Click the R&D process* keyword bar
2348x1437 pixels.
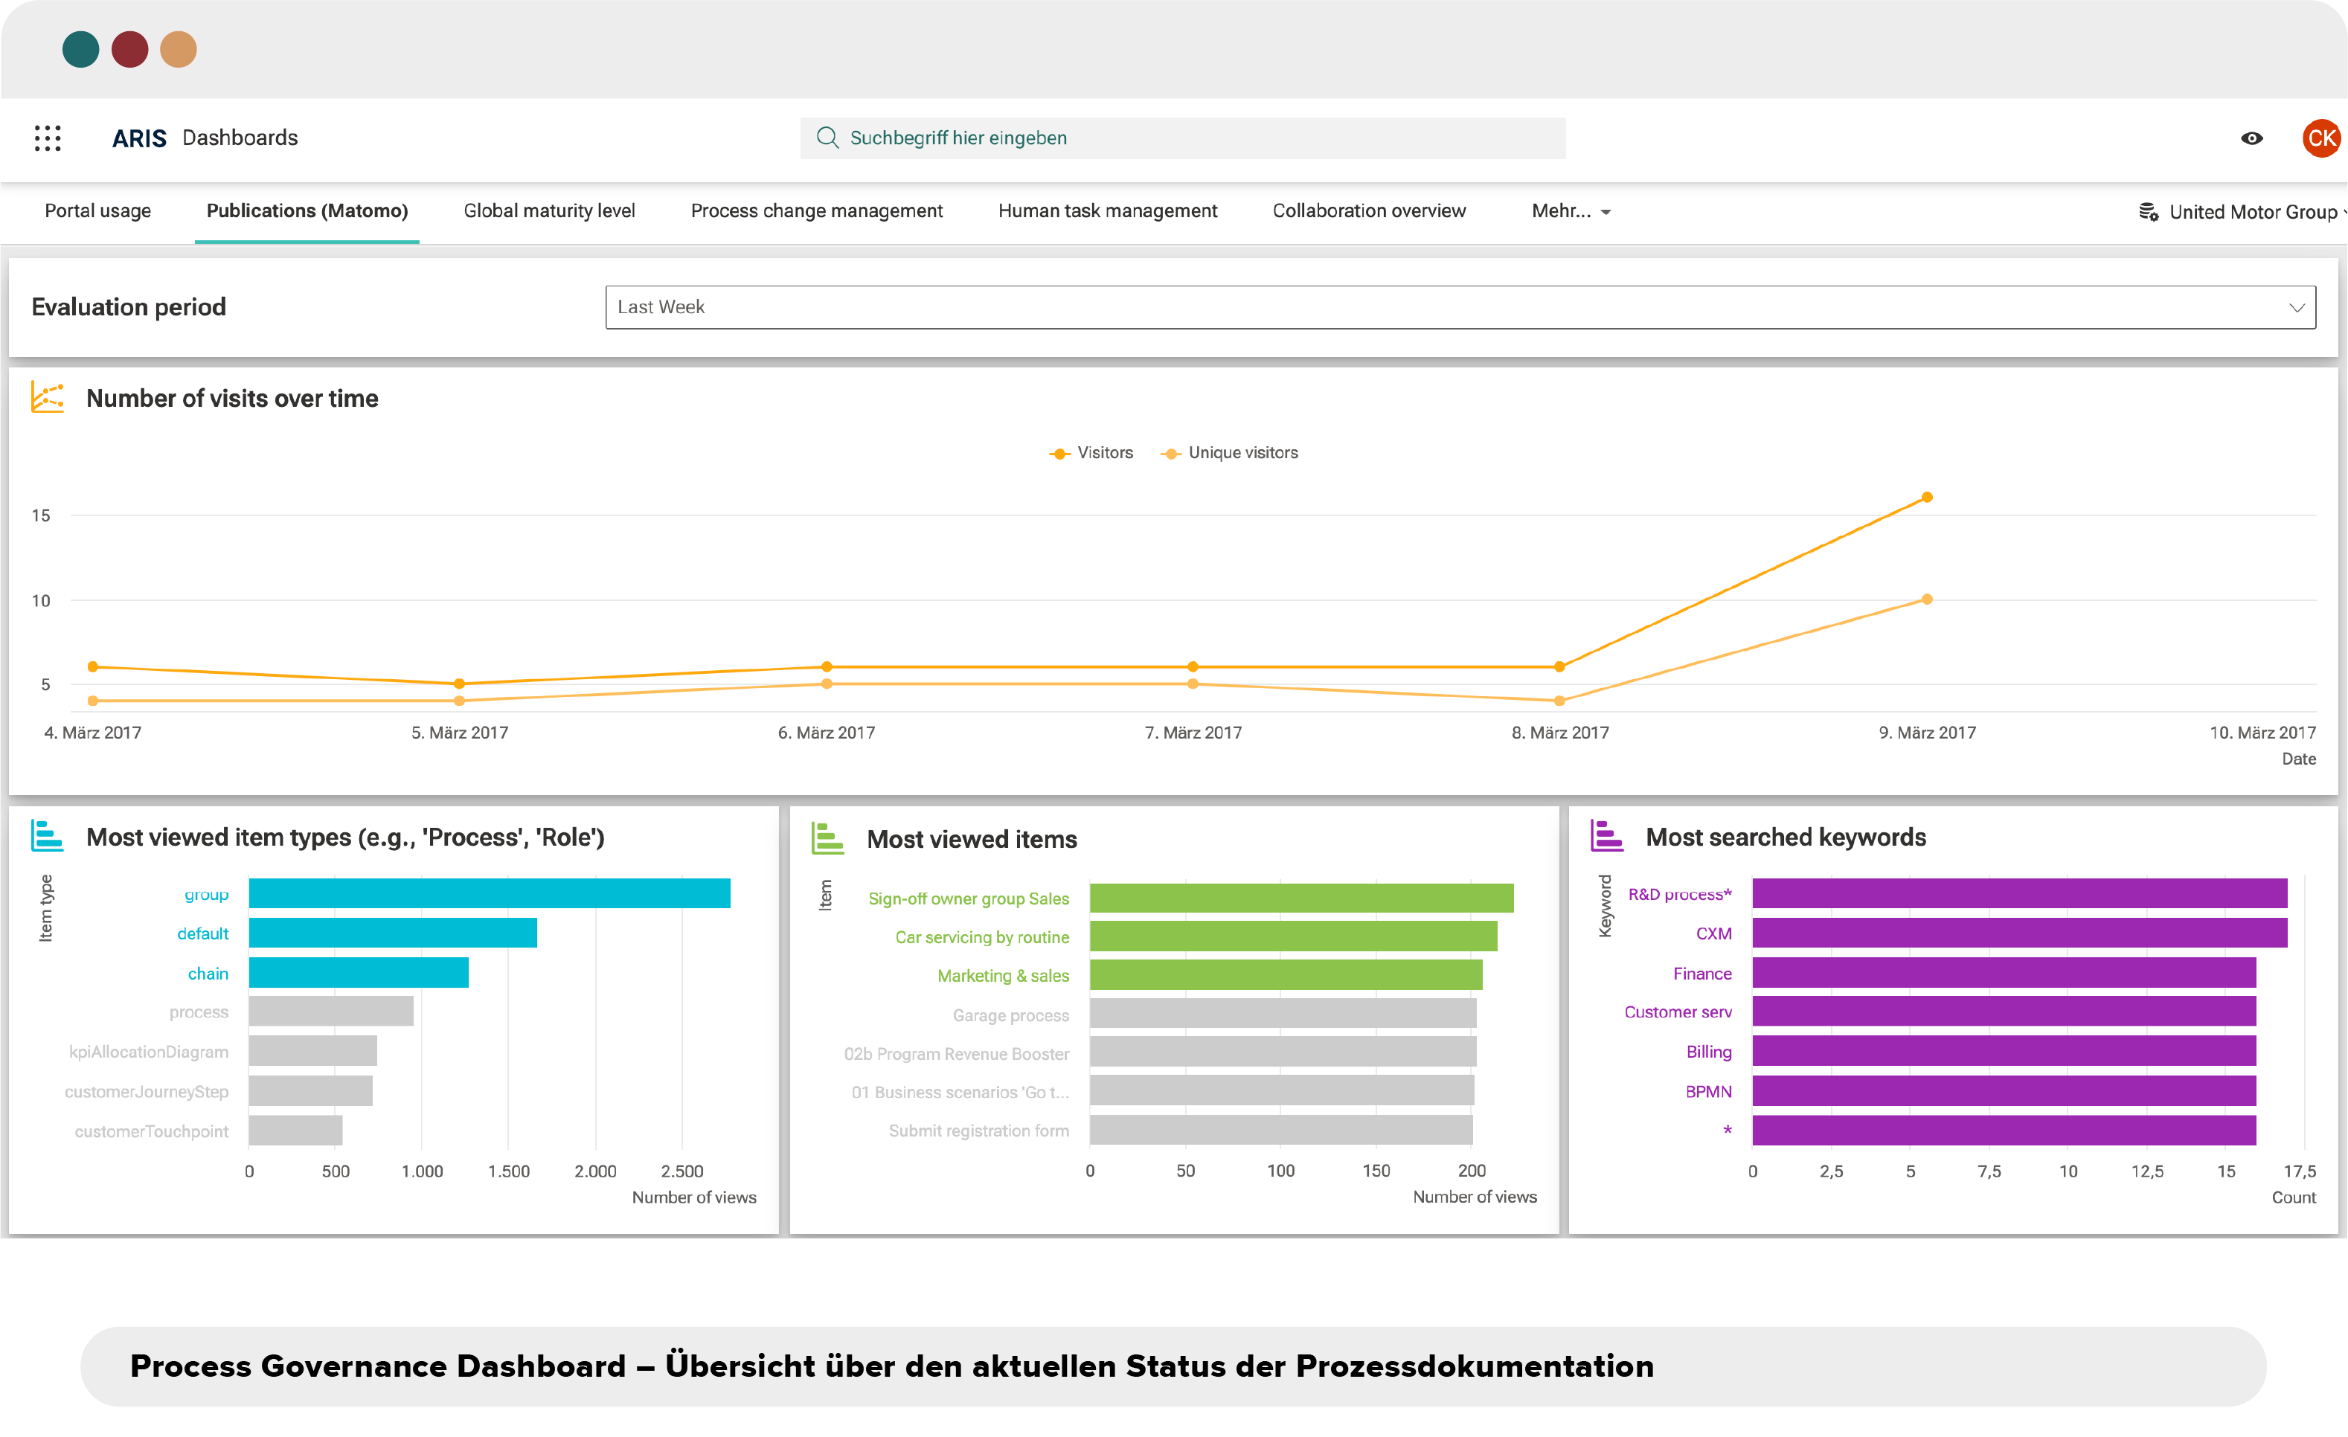[2019, 893]
